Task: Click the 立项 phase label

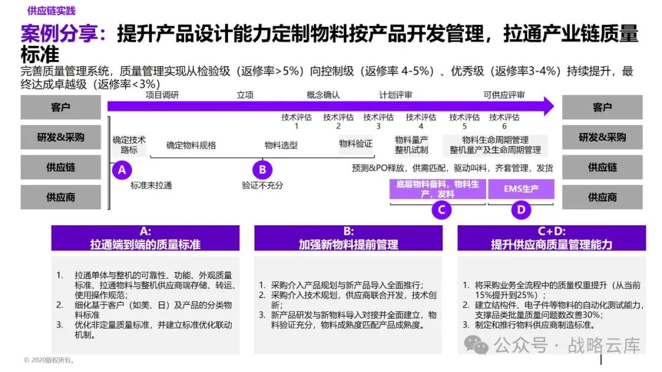Action: tap(245, 95)
